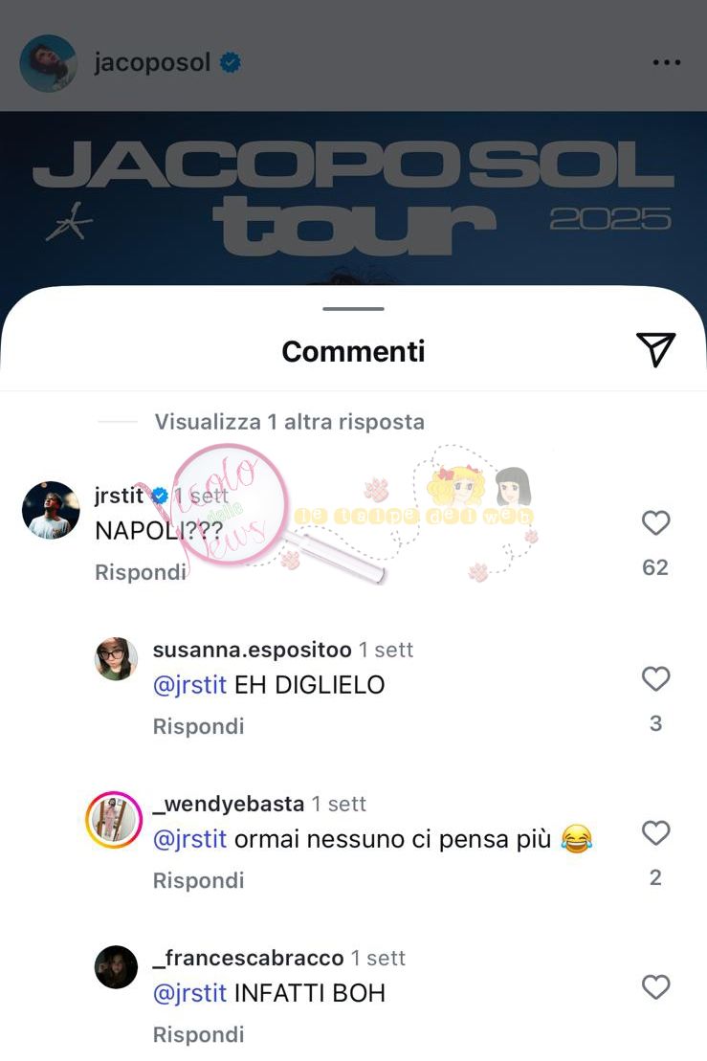Like susanna.espositoo's comment heart

[x=655, y=678]
